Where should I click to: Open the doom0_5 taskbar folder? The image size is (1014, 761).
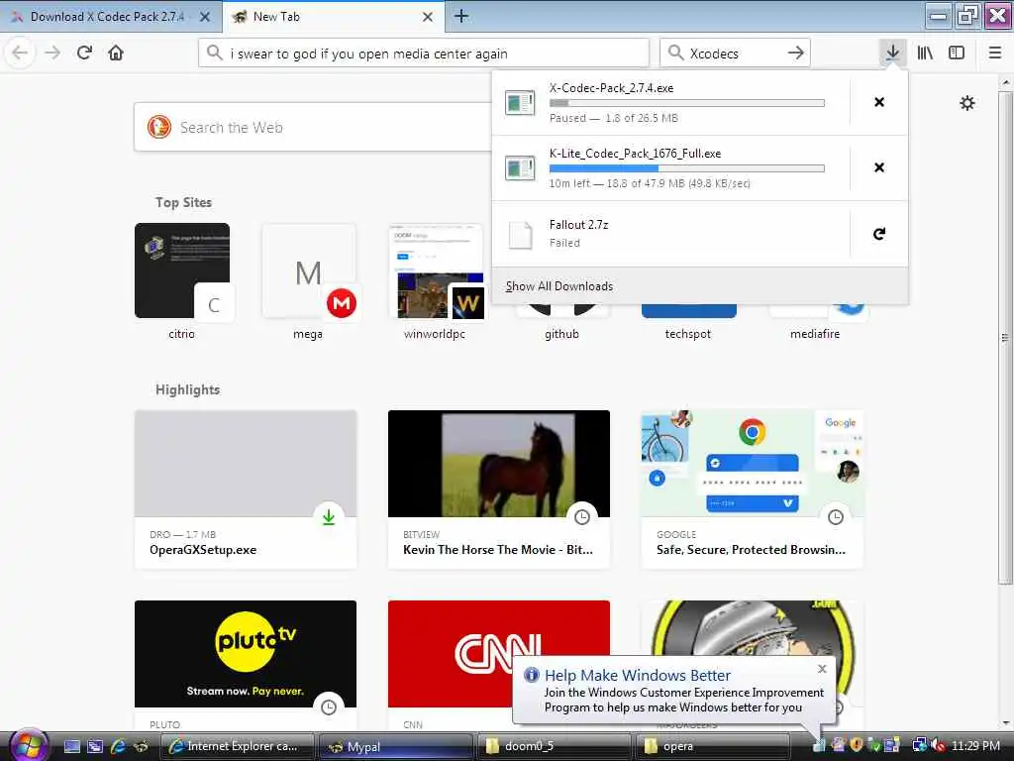[555, 746]
